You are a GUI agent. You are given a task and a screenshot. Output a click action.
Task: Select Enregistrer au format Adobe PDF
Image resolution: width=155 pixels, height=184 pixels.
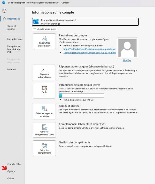tap(14, 49)
